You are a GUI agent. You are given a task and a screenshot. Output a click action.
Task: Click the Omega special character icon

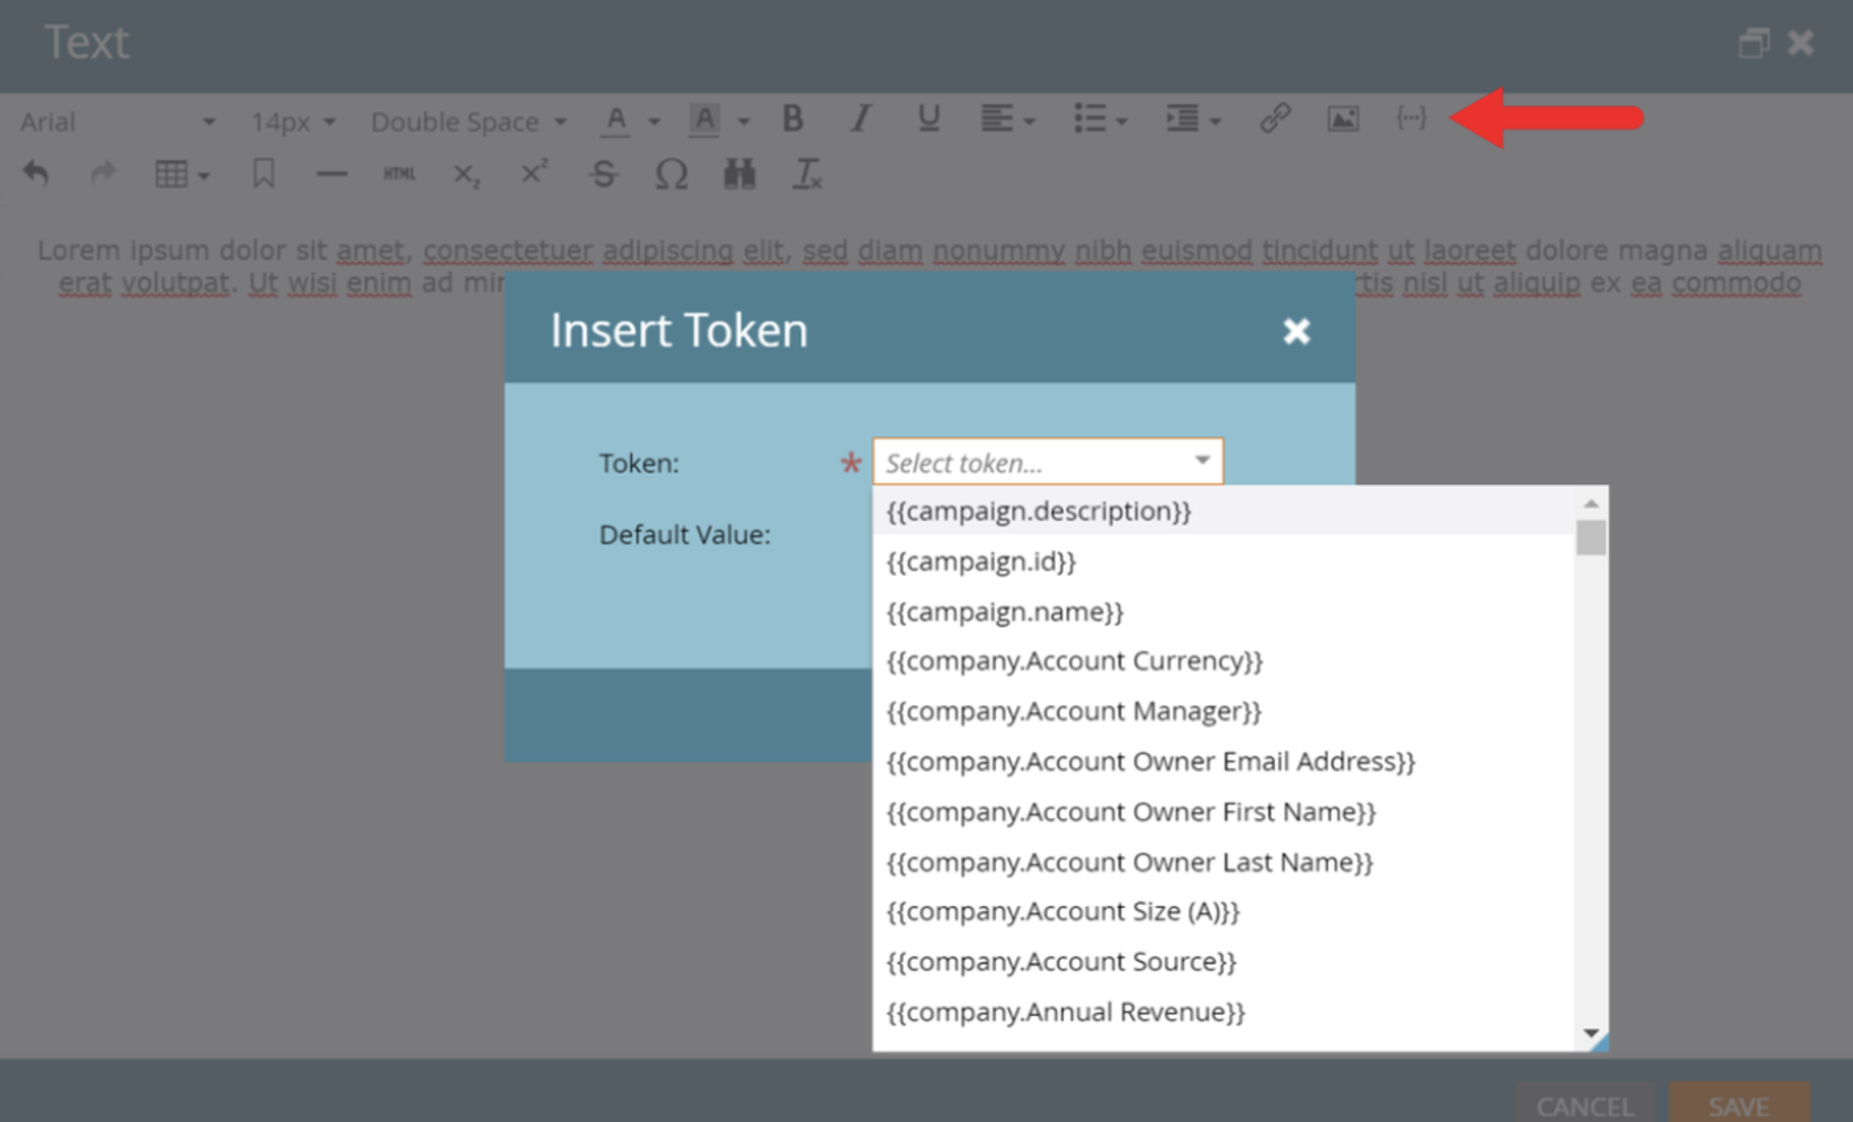[x=672, y=175]
